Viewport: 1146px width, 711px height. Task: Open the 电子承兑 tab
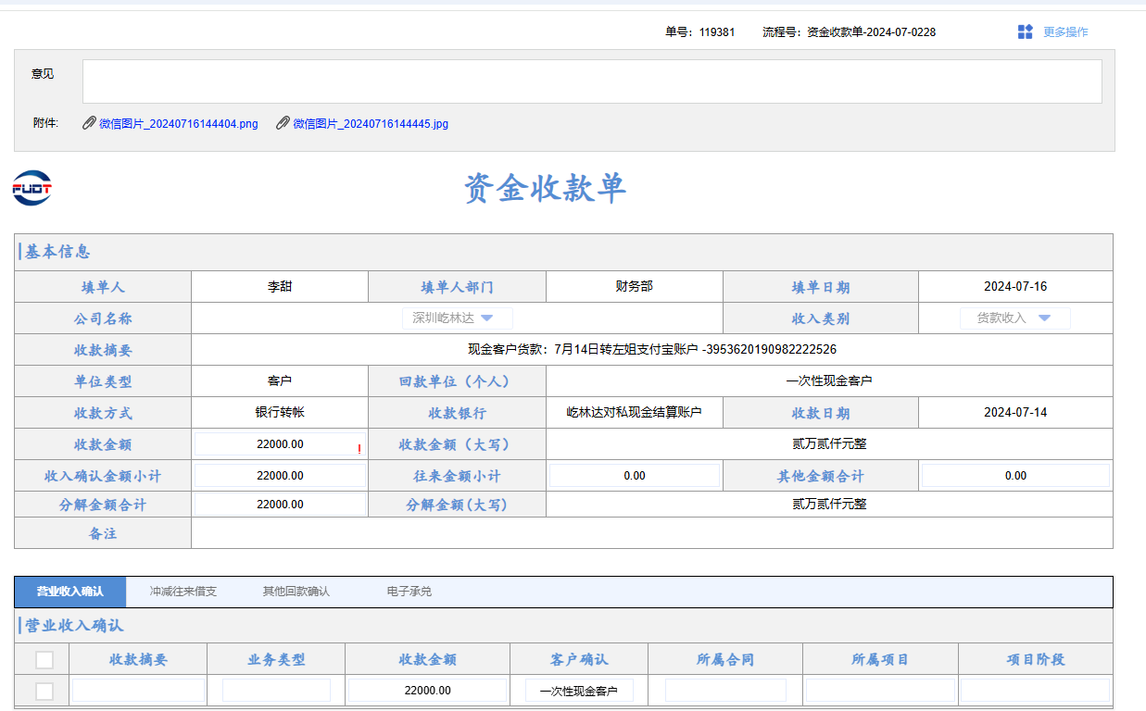click(x=409, y=592)
